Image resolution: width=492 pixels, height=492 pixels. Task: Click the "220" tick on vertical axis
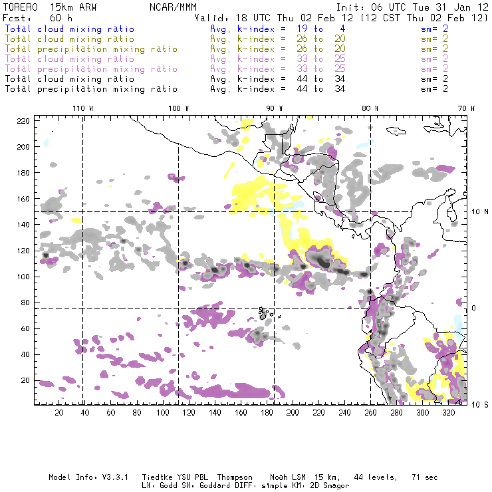tap(23, 121)
